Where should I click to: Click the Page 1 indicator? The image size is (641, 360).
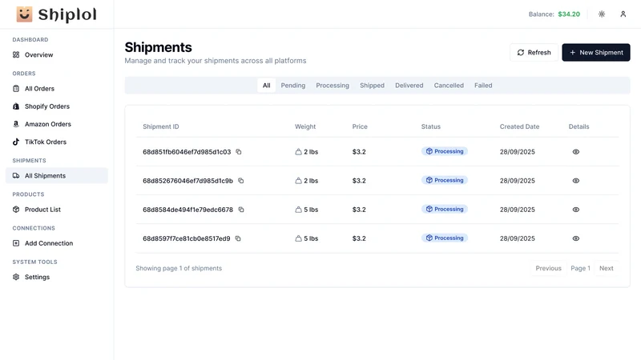(x=580, y=268)
